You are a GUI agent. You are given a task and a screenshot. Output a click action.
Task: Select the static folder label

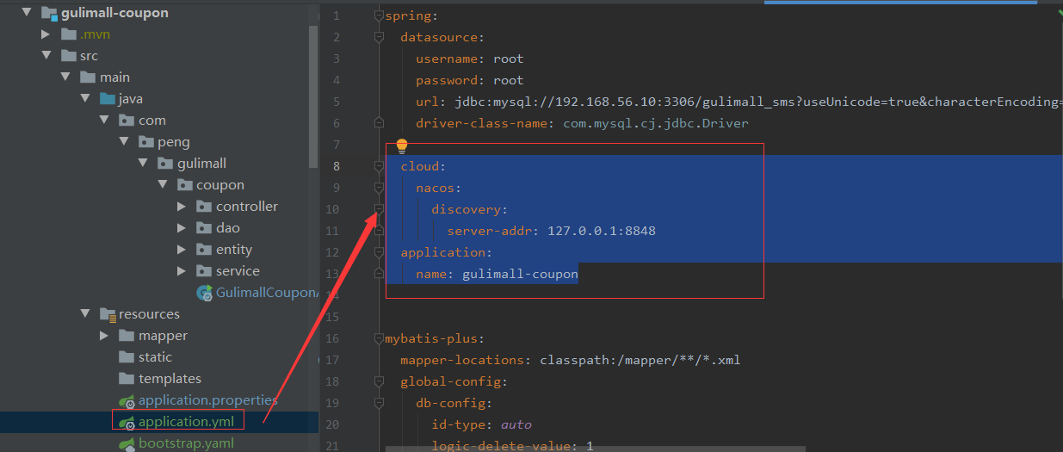pyautogui.click(x=155, y=357)
